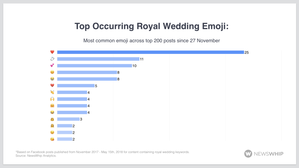Click the raised hands emoji
Viewport: 299px width, 168px height.
tap(52, 99)
